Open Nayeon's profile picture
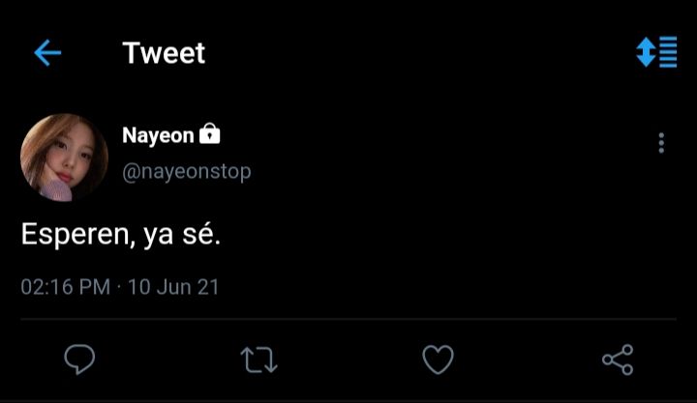 tap(65, 158)
